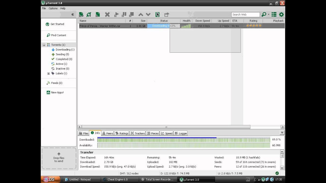Click the green network status checkmark icon
Screen dimensions: 326x183
(x=277, y=173)
